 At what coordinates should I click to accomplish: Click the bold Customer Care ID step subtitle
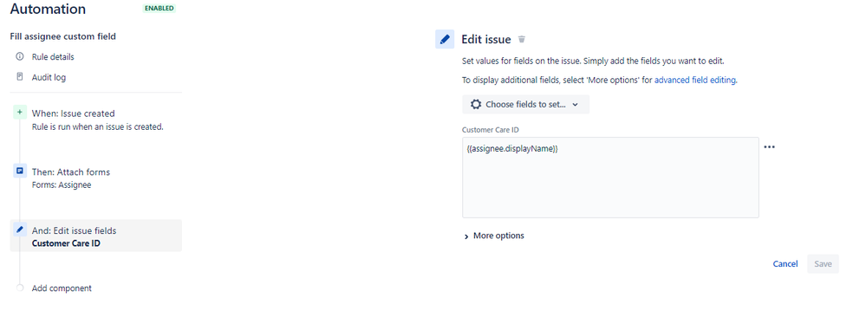coord(66,243)
